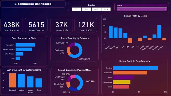Select the Accessories sub-category bar
Image resolution: width=171 pixels, height=96 pixels.
click(x=122, y=82)
